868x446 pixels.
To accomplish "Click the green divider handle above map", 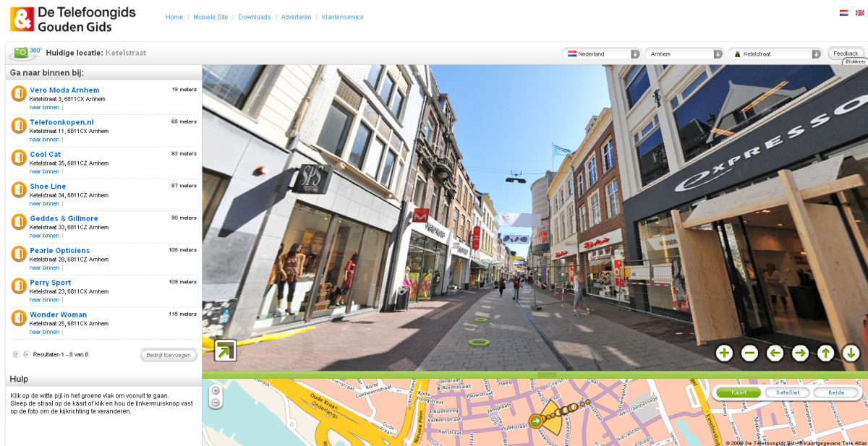I will click(x=547, y=374).
